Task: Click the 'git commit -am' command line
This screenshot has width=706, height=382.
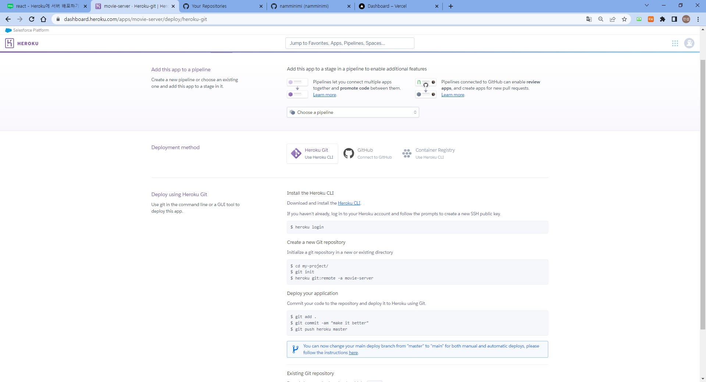Action: [x=329, y=323]
